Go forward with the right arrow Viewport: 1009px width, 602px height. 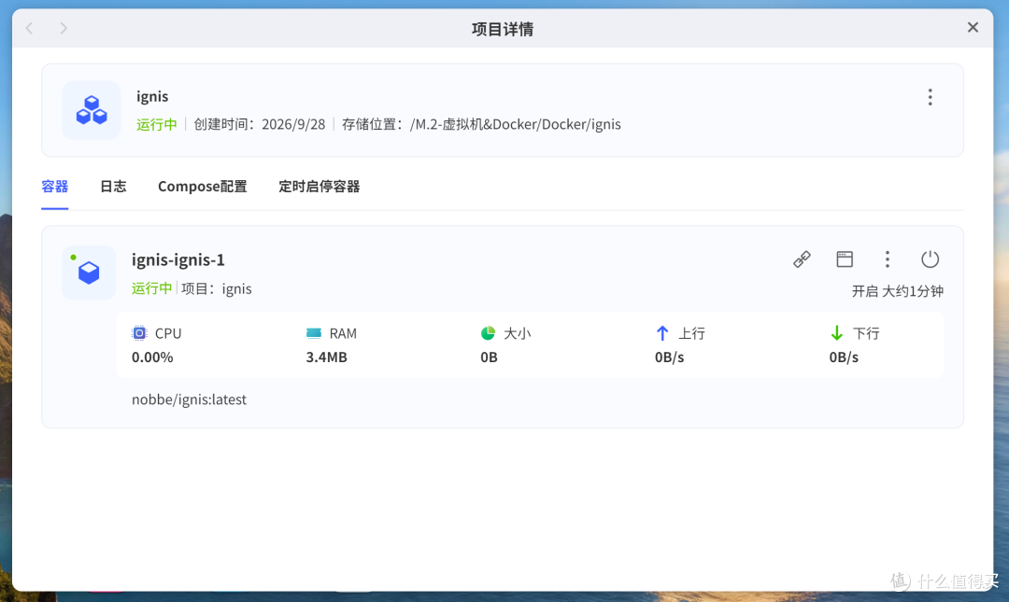(64, 28)
